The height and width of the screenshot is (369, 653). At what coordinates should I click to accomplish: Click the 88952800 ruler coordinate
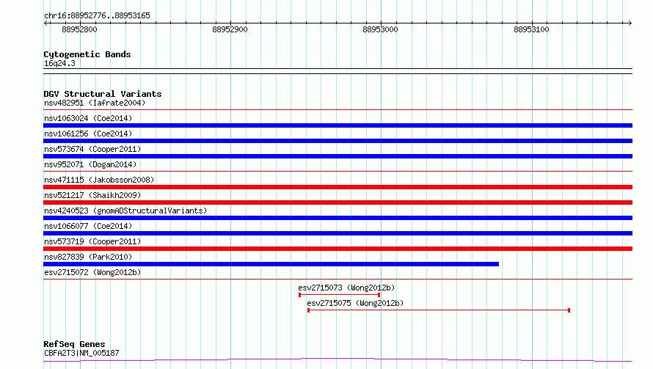click(79, 29)
